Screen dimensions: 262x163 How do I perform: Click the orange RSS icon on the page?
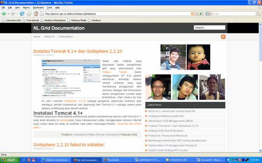223,37
